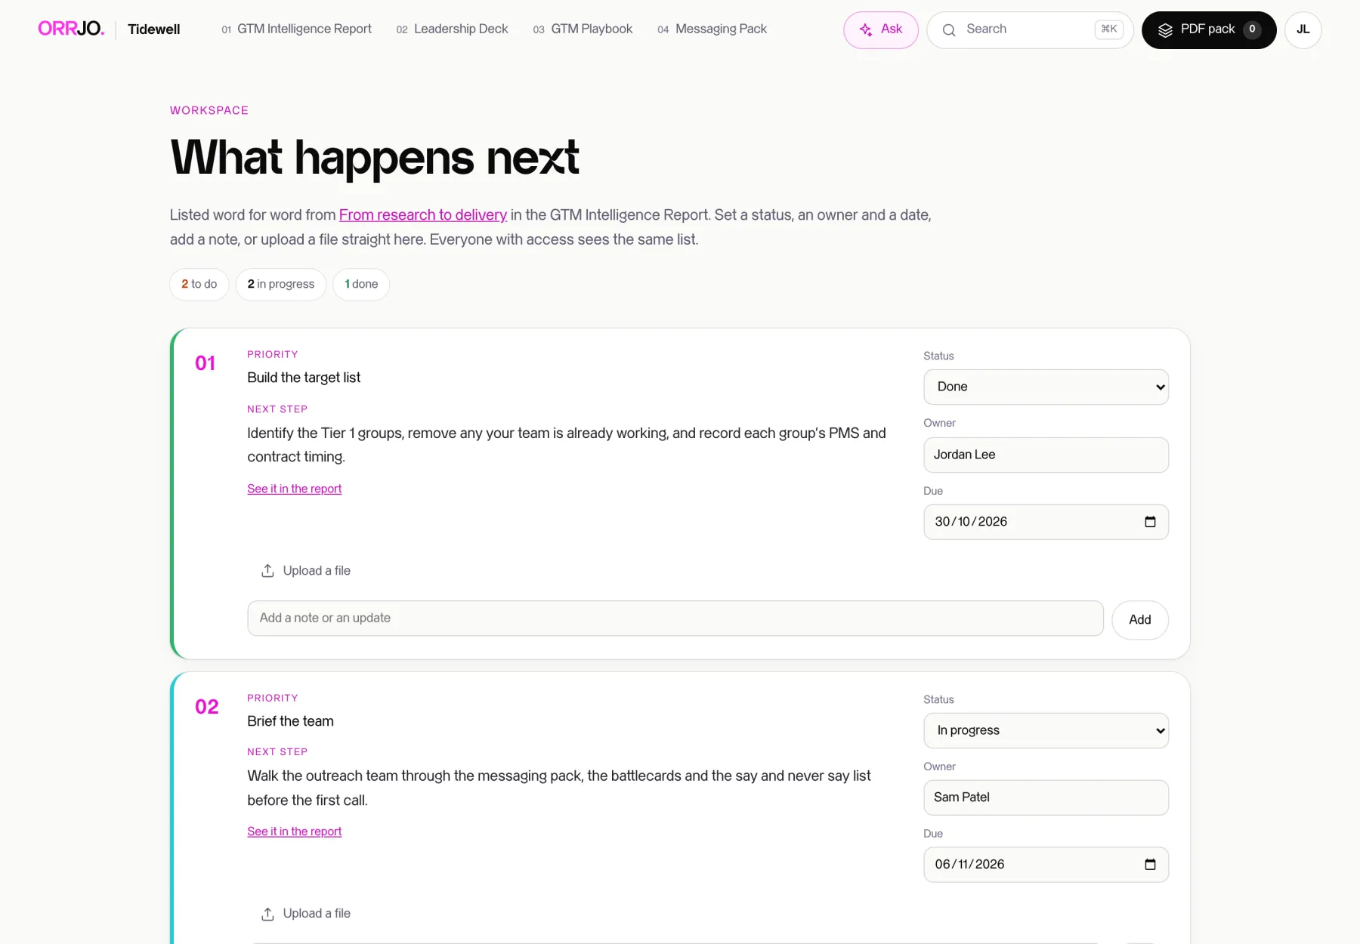Edit the Sam Patel owner field
The width and height of the screenshot is (1360, 944).
(x=1046, y=797)
